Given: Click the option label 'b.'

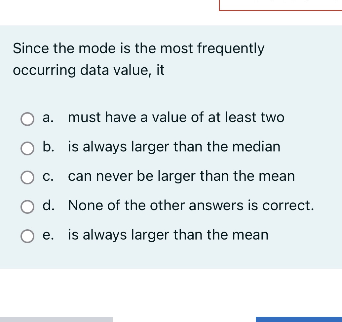Looking at the screenshot, I should click(x=48, y=147).
